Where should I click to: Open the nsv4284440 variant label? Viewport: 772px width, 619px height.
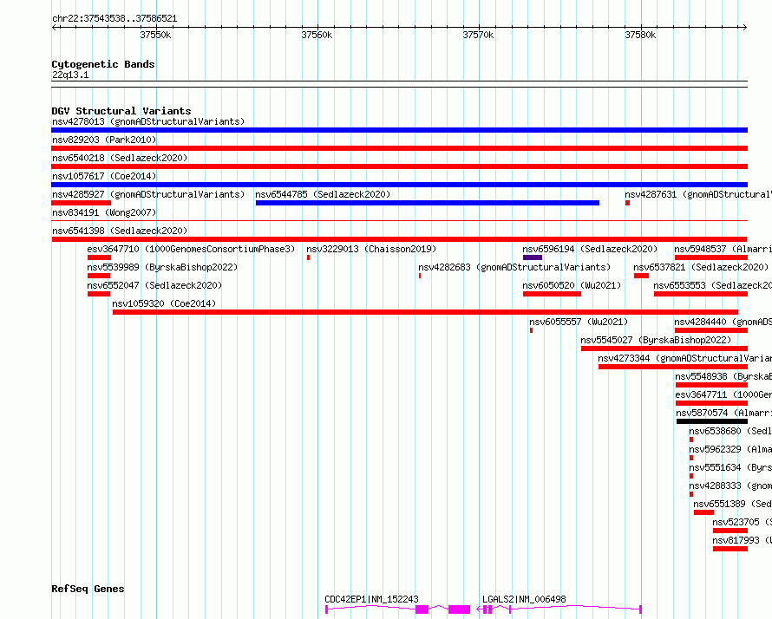click(723, 322)
